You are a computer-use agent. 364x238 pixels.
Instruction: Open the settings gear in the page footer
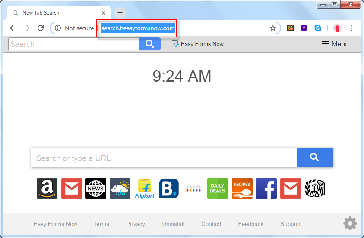point(350,223)
